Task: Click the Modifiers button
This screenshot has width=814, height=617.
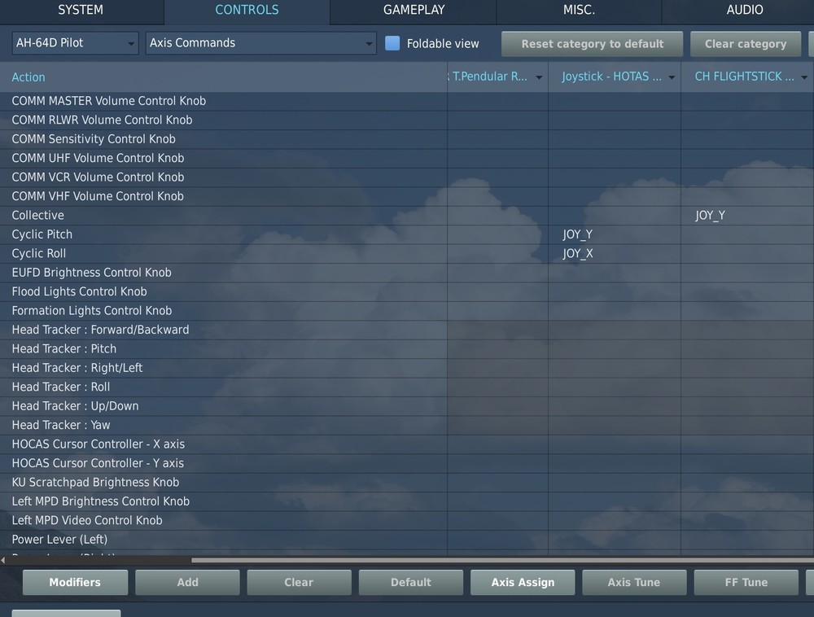Action: 74,582
